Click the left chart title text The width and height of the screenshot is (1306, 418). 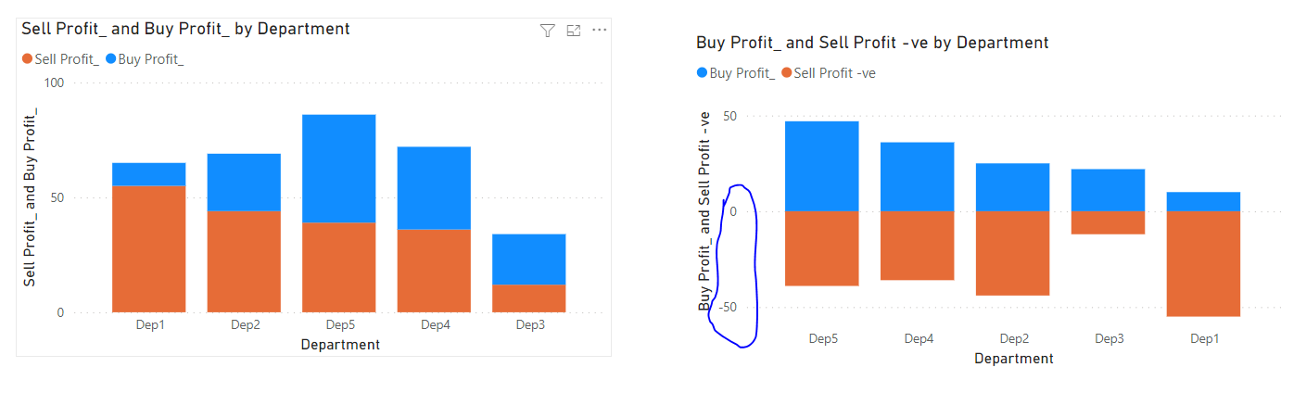185,29
